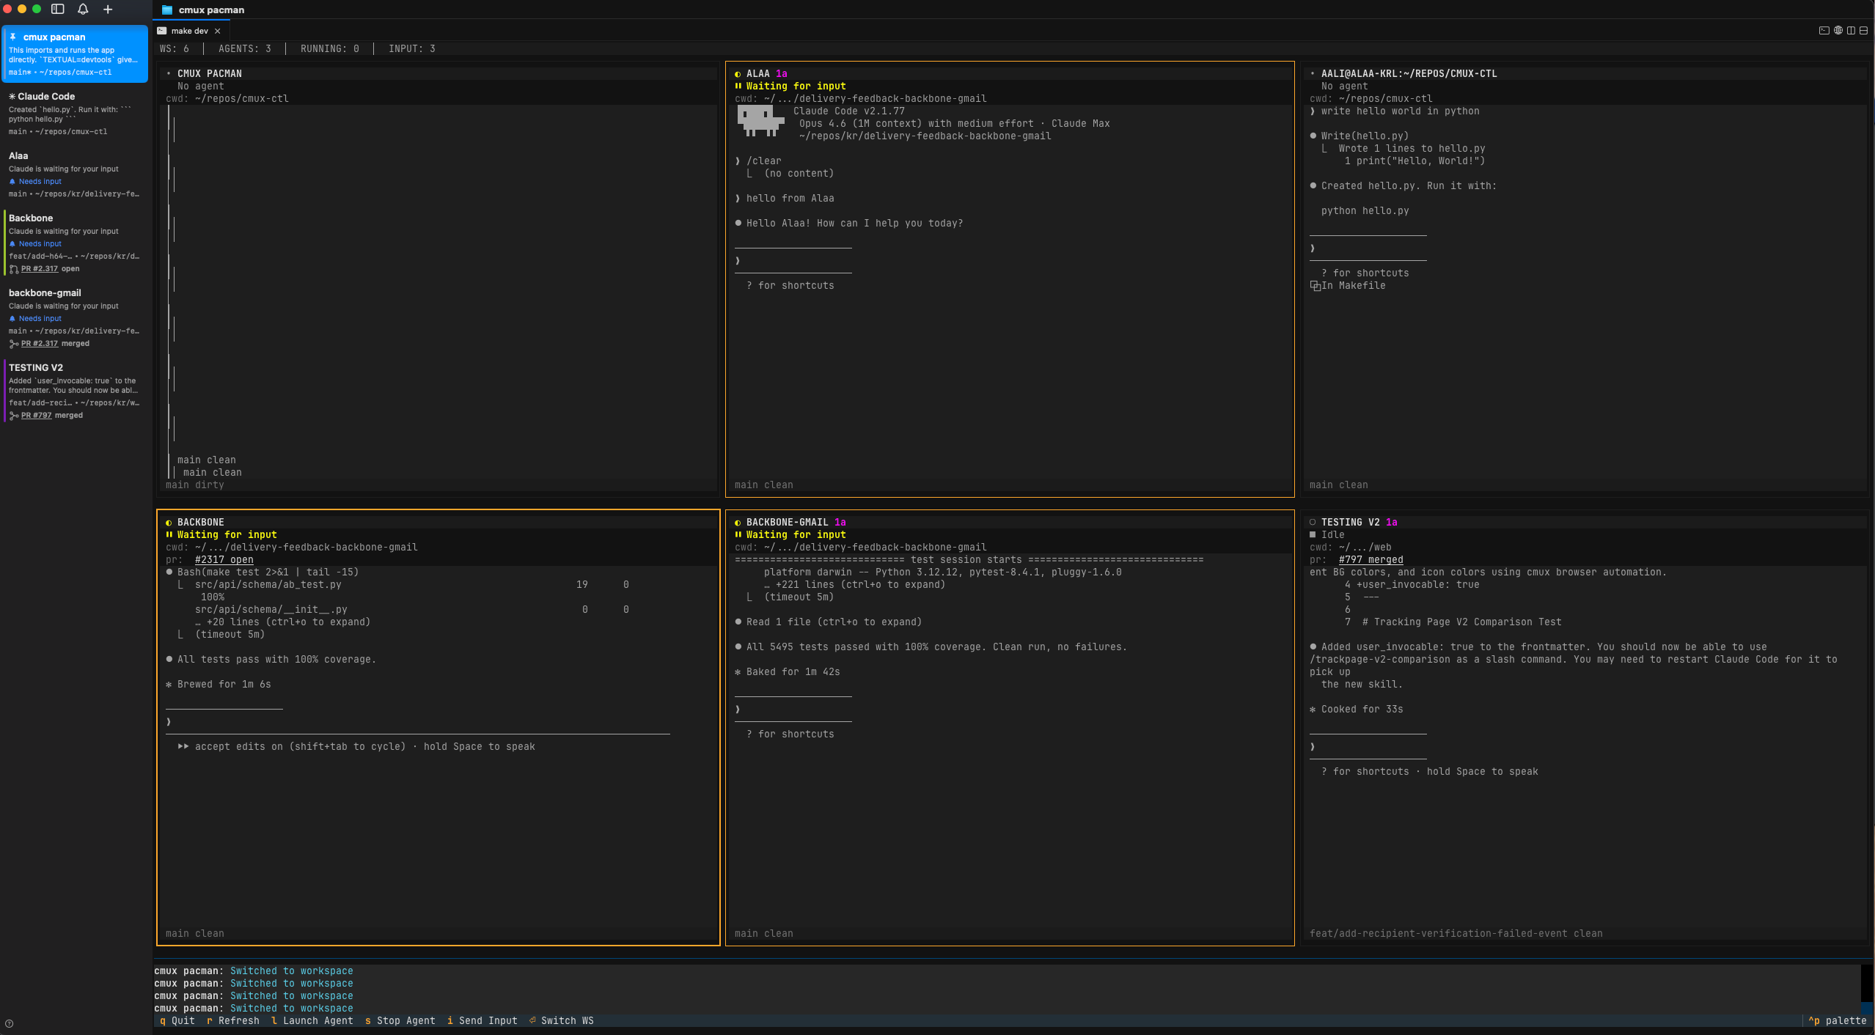
Task: Select the backbone-gmail workspace in sidebar
Action: click(x=76, y=317)
